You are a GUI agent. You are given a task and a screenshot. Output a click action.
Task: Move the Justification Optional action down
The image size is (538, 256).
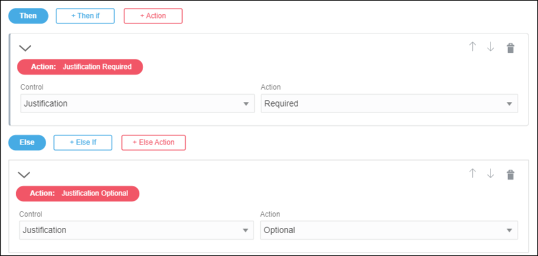coord(491,174)
